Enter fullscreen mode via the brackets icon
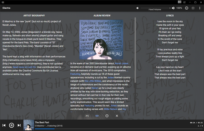Image resolution: width=204 pixels, height=131 pixels. [x=193, y=8]
